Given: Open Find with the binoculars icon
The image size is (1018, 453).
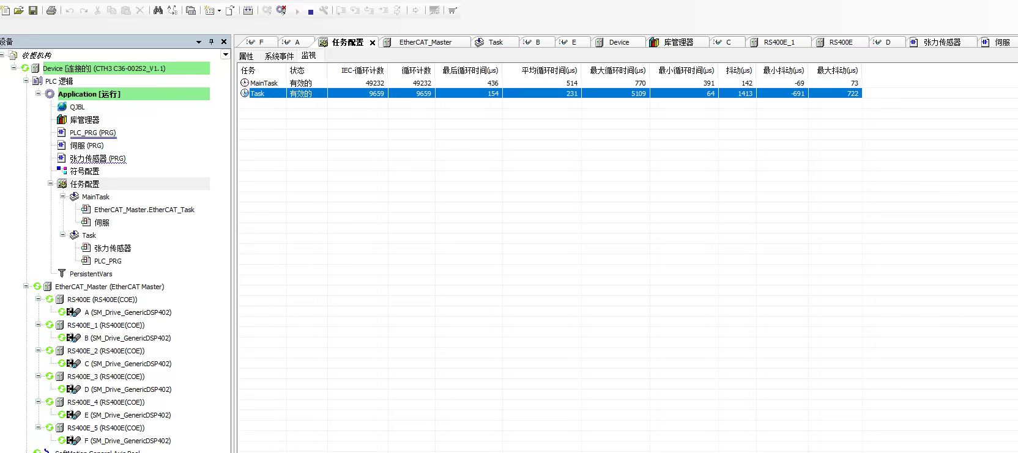Looking at the screenshot, I should (158, 10).
